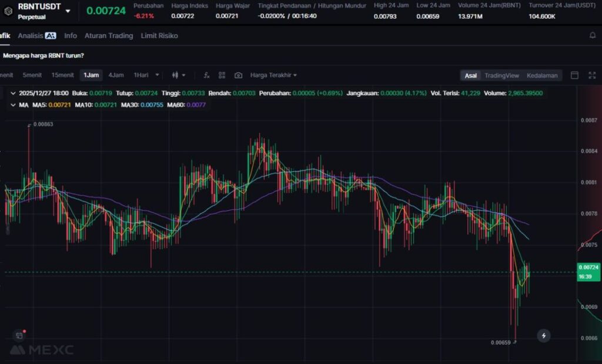Open the Harga Terakhir price dropdown
The image size is (602, 364).
pos(273,75)
